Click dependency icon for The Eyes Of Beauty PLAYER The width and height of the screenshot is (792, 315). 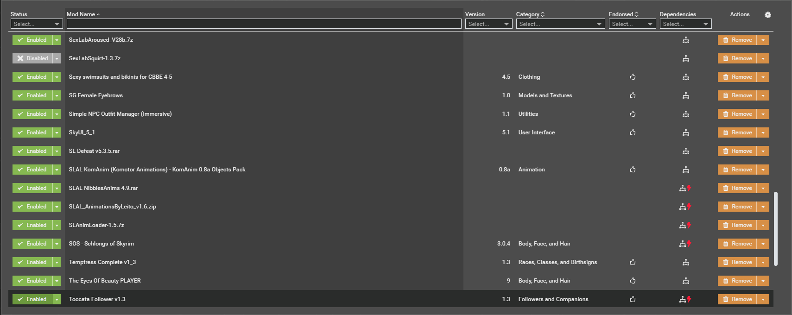(686, 281)
